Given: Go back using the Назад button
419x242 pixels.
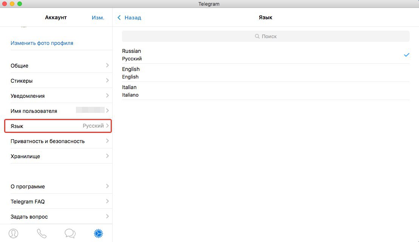Looking at the screenshot, I should (x=129, y=18).
